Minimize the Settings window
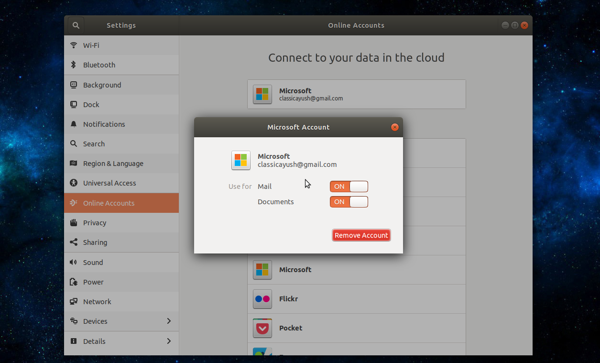The width and height of the screenshot is (600, 363). click(505, 25)
